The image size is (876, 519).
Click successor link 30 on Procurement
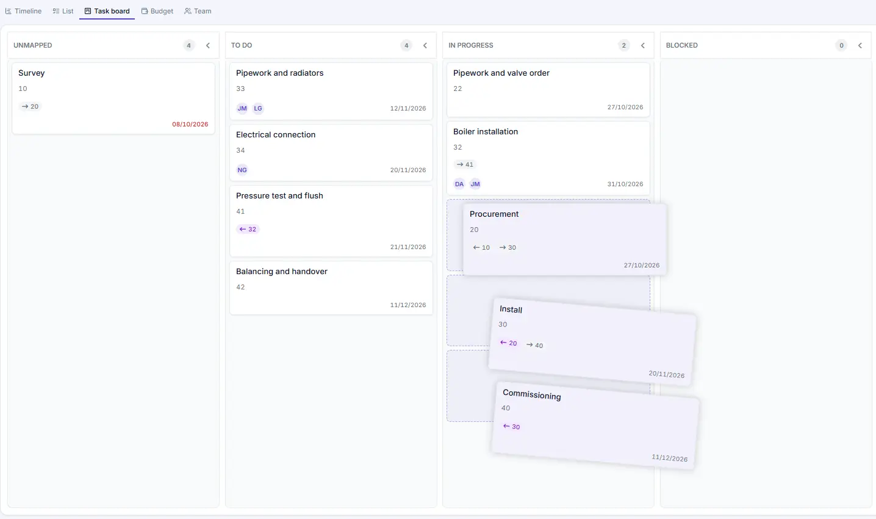coord(508,247)
